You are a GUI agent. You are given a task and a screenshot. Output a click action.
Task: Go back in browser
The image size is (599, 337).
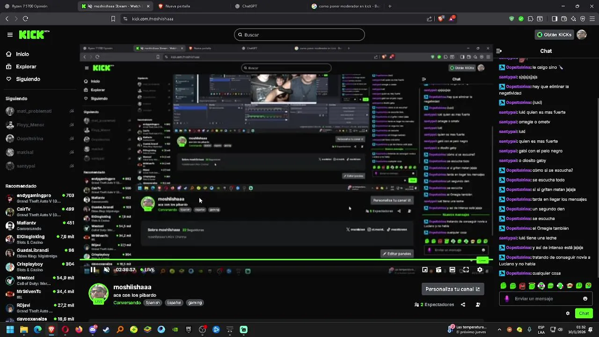coord(7,19)
